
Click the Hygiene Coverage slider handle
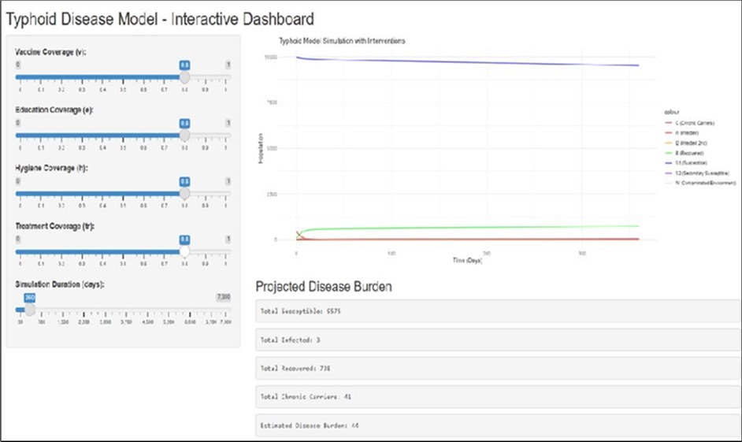click(x=184, y=194)
